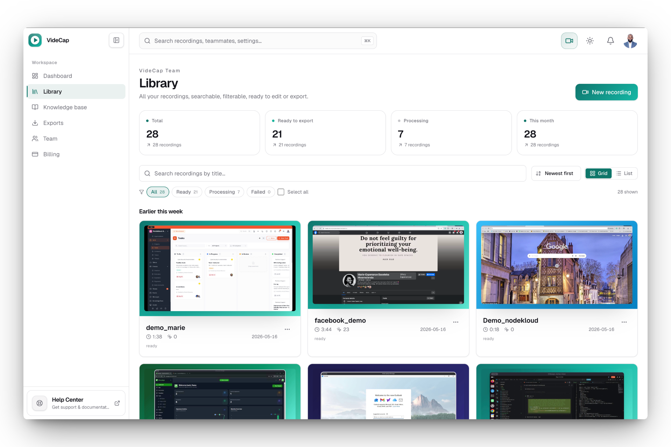Focus the global search recordings field
The height and width of the screenshot is (447, 671).
[x=258, y=41]
